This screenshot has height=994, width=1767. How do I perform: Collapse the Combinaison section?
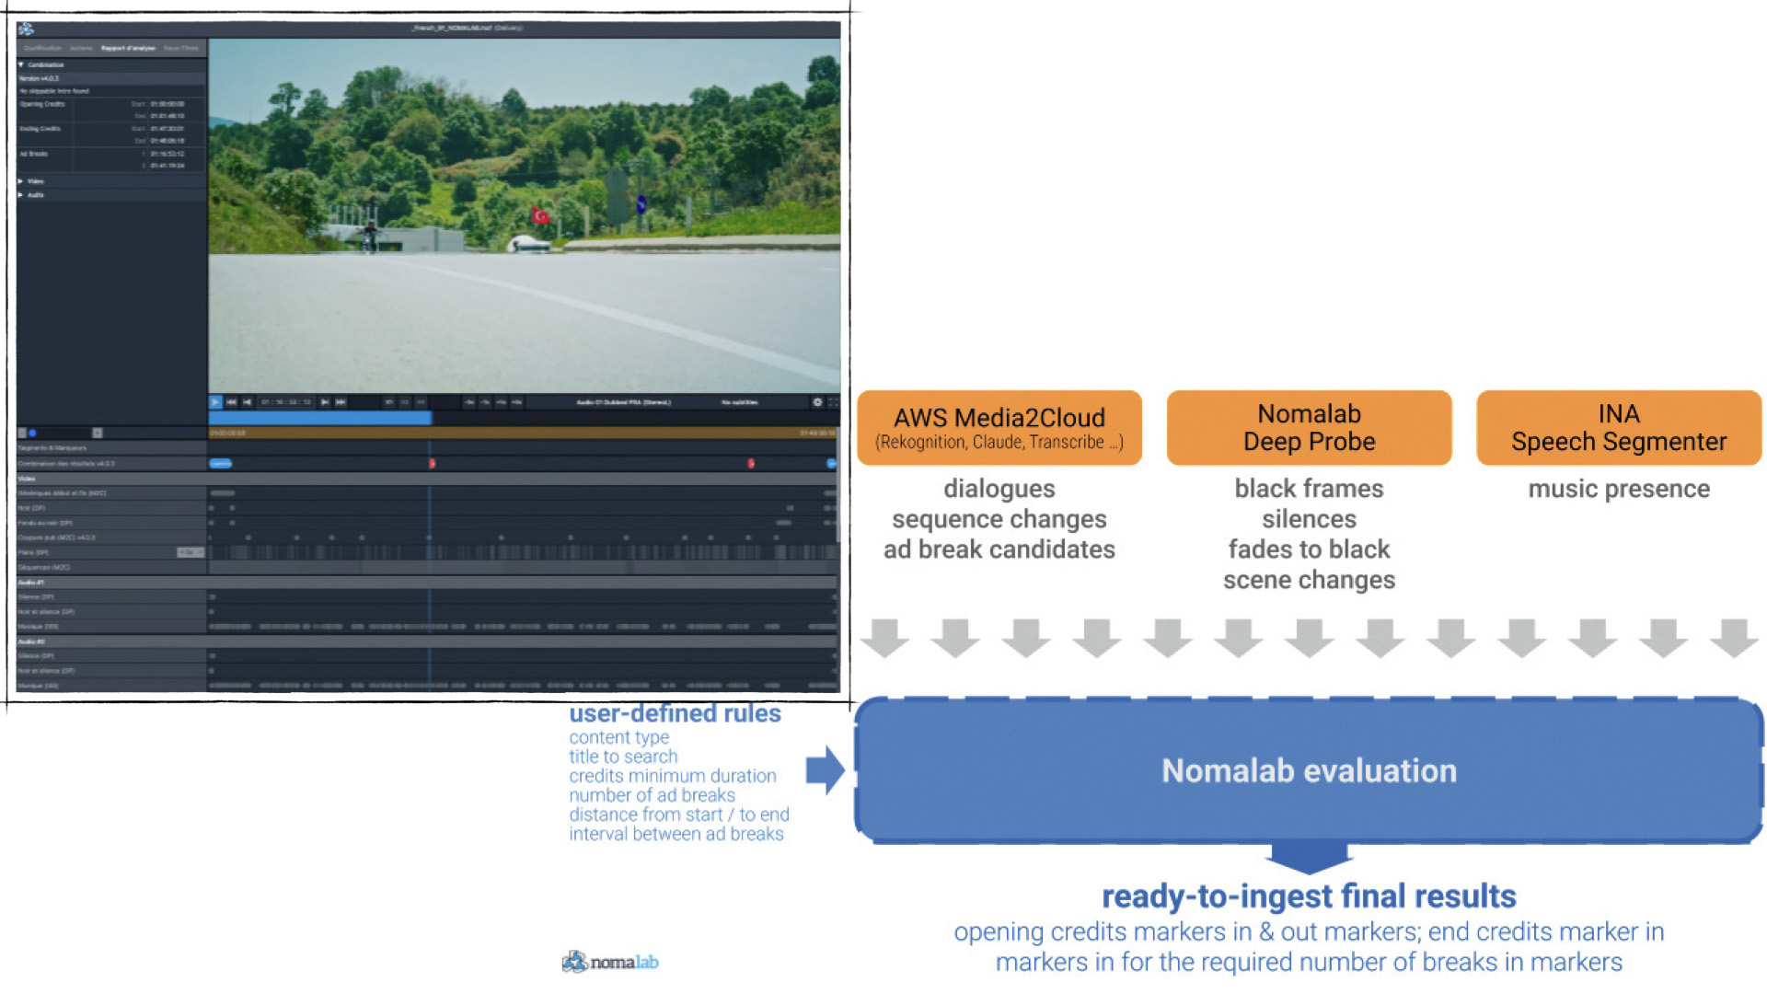[x=21, y=65]
